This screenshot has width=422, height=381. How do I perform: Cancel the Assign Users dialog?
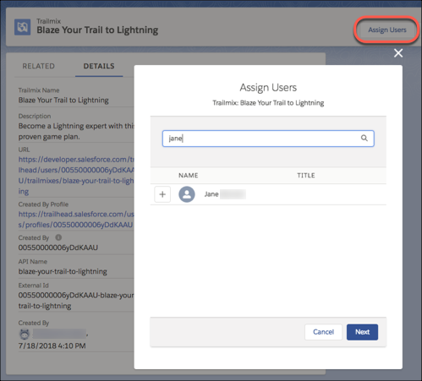[323, 332]
